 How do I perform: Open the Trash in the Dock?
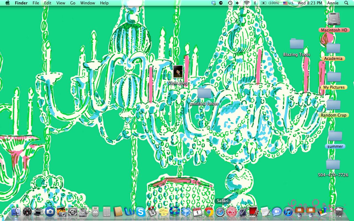[x=339, y=212]
